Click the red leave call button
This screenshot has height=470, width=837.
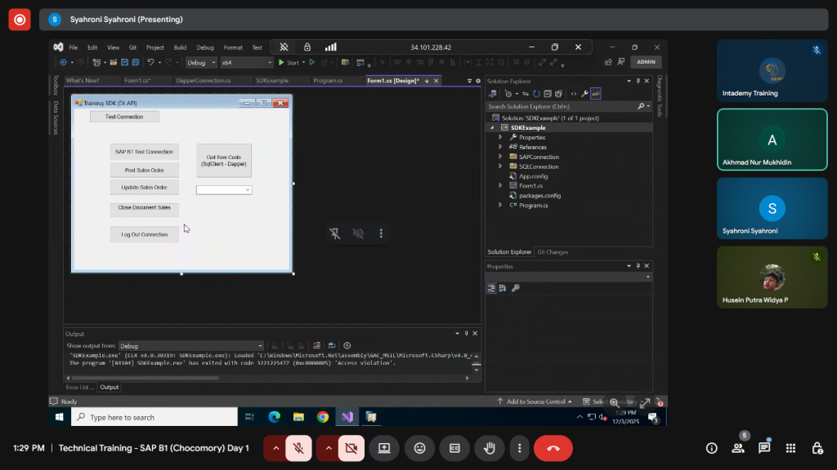coord(553,448)
